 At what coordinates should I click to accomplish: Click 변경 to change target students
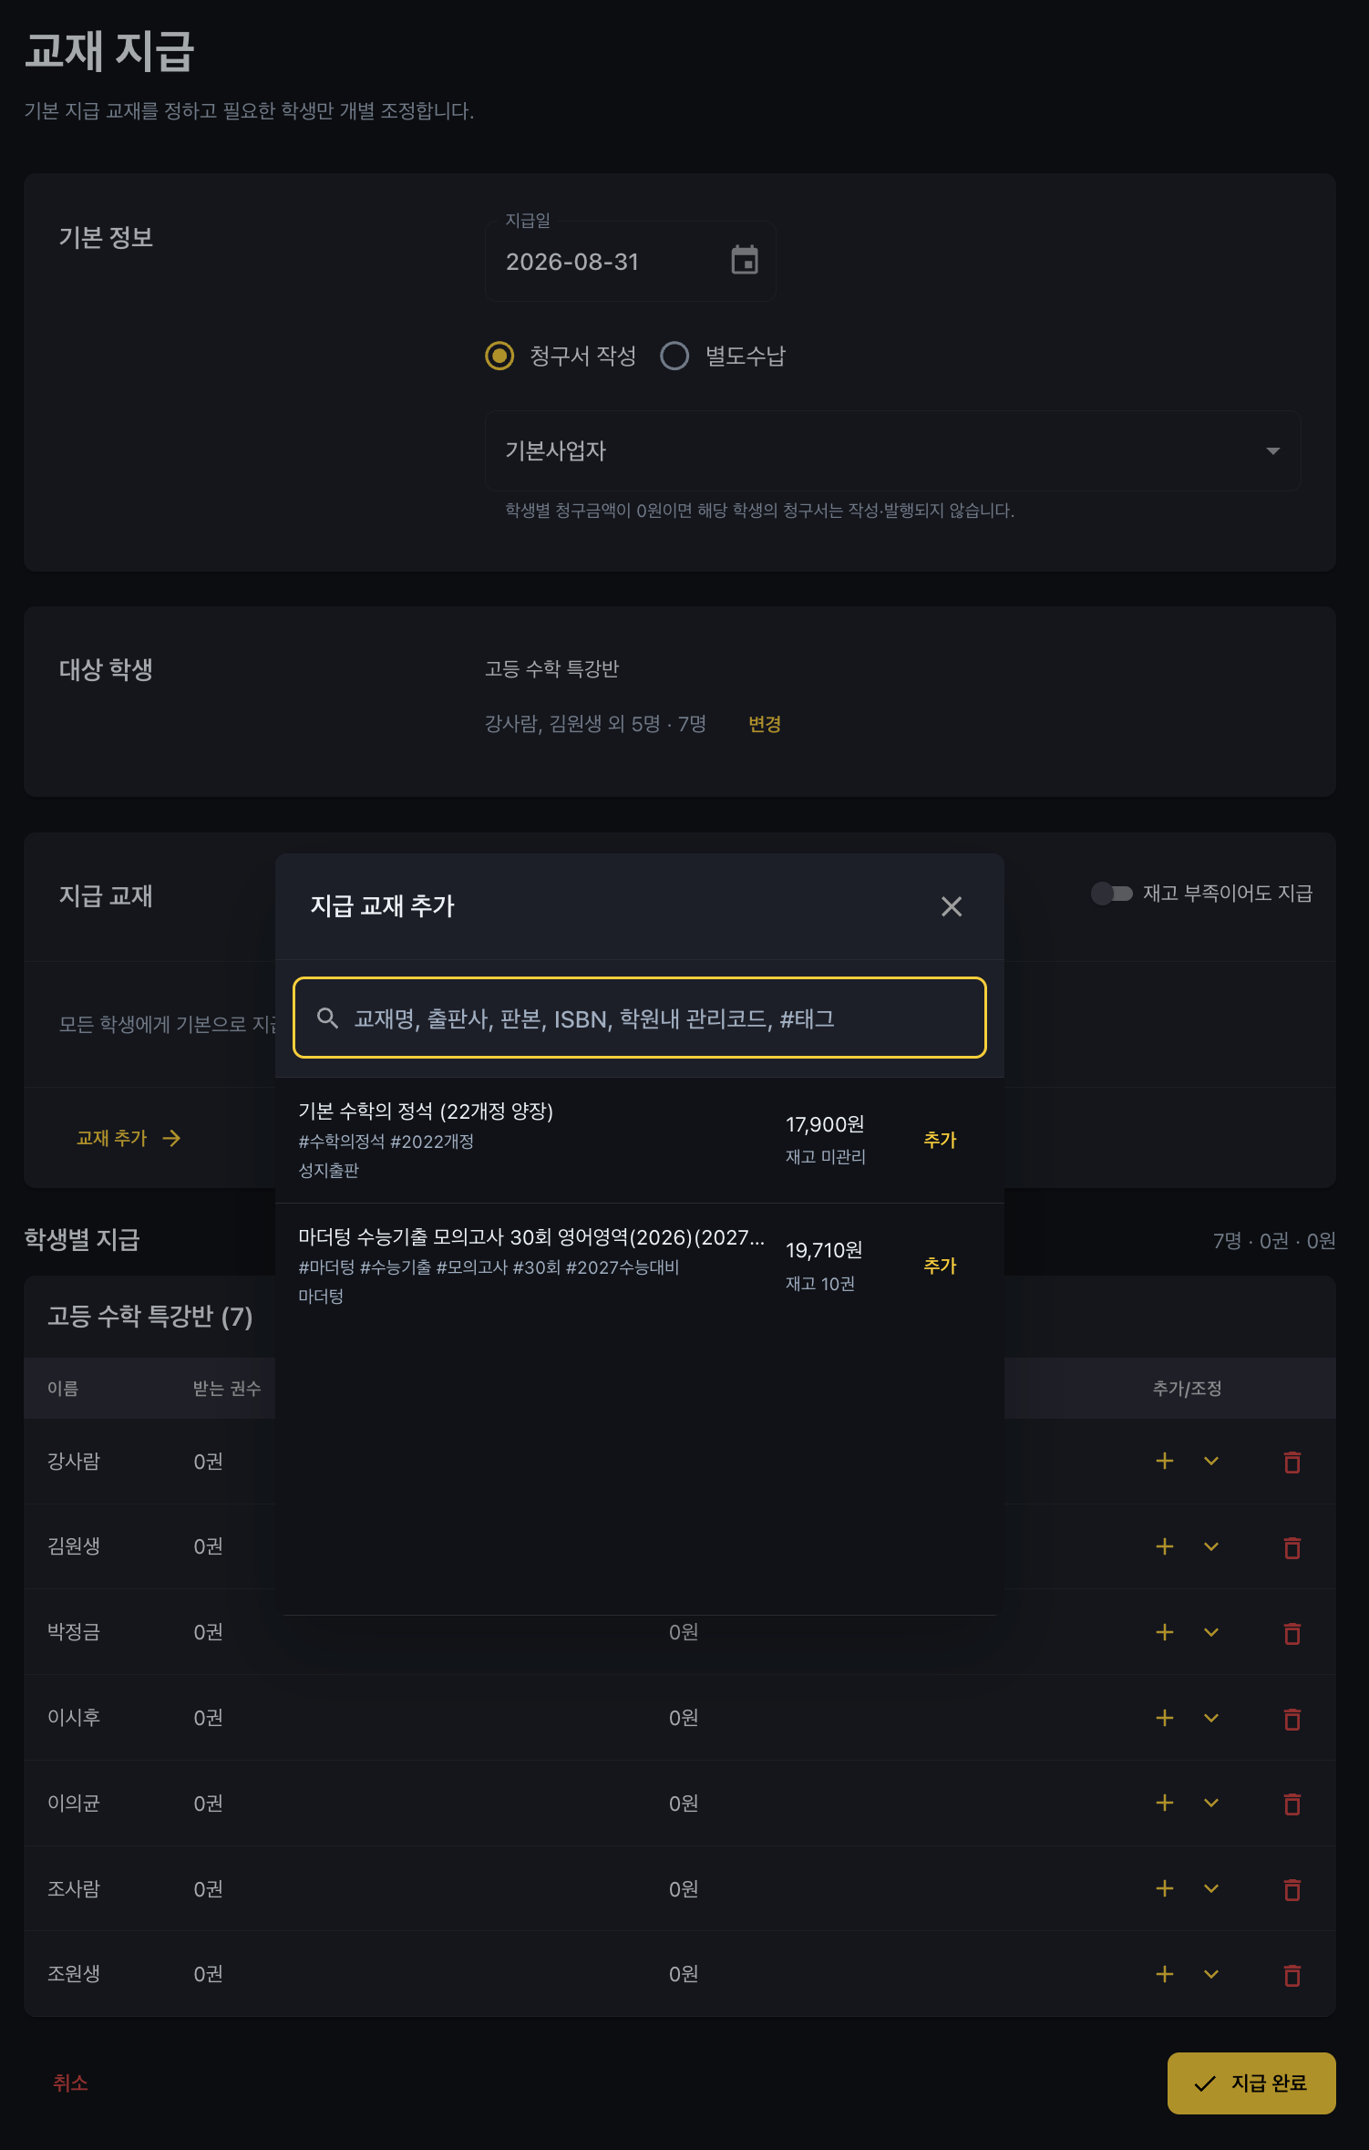765,724
